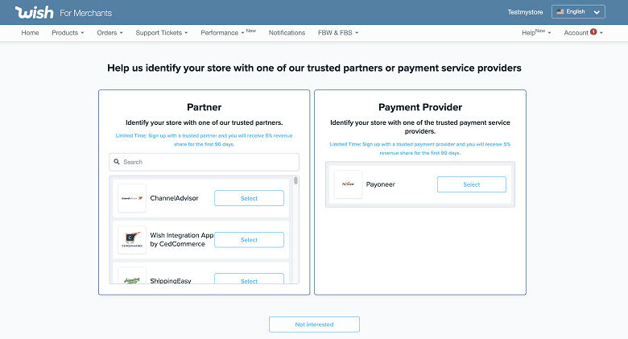
Task: Select ChannelAdvisor as partner
Action: click(249, 198)
